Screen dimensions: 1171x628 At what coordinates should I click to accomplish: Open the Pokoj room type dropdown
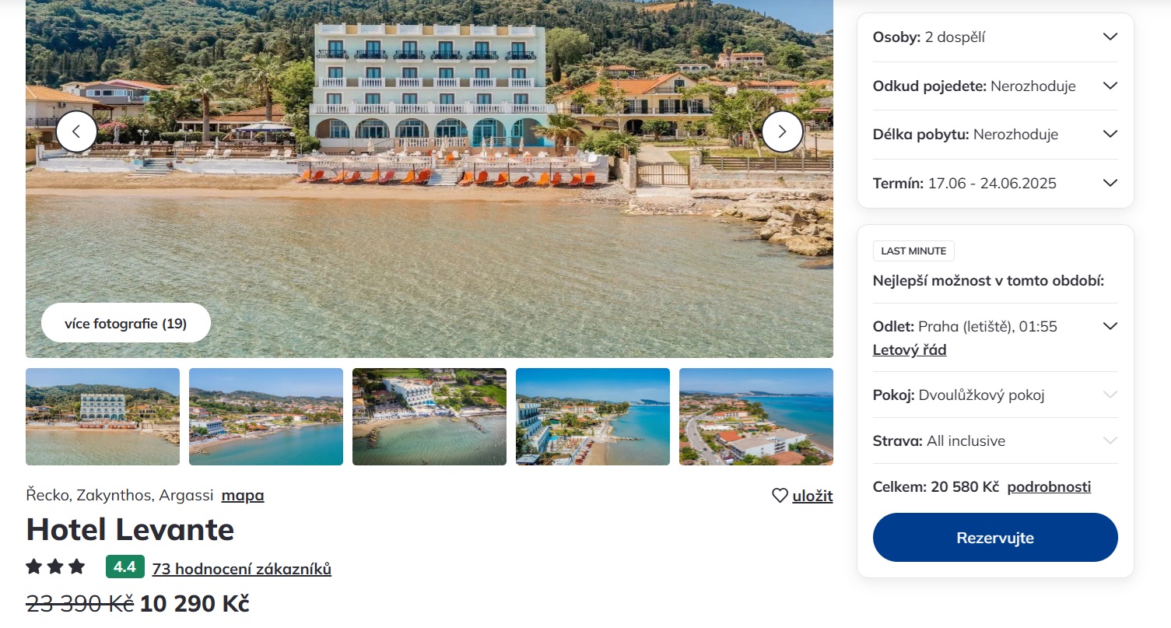pyautogui.click(x=1110, y=395)
